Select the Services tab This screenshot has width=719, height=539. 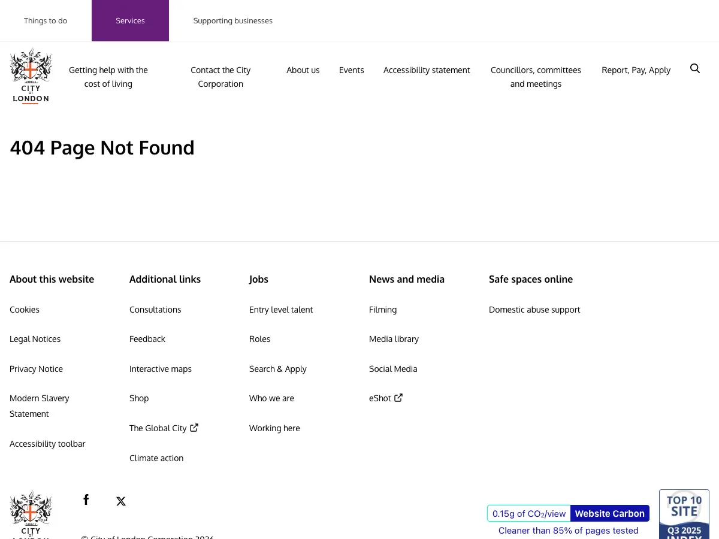pos(130,21)
